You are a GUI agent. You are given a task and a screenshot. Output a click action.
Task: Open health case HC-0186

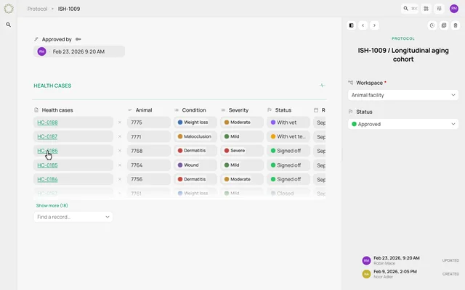point(47,151)
